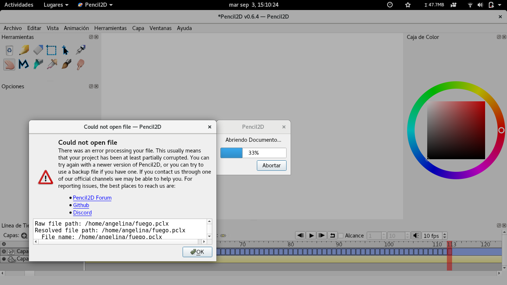Adjust the 10 fps spin box

(x=434, y=236)
